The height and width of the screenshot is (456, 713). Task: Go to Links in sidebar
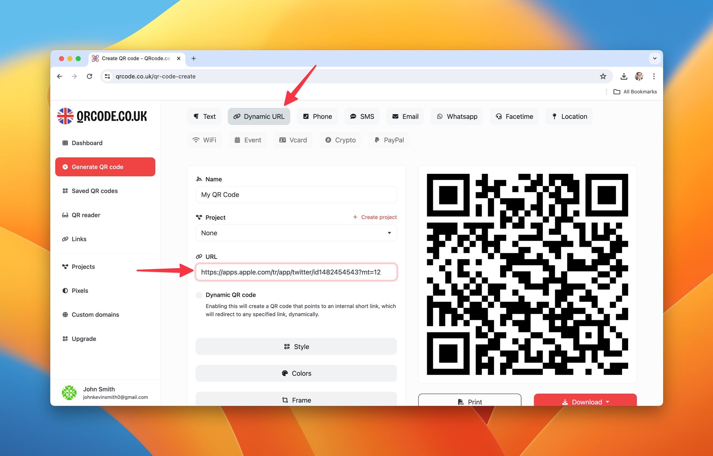pos(105,239)
